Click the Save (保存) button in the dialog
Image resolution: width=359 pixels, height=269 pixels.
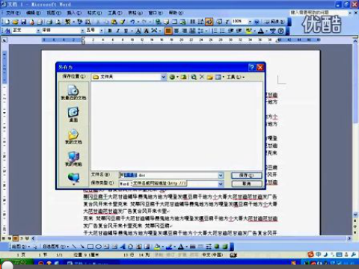tap(247, 176)
